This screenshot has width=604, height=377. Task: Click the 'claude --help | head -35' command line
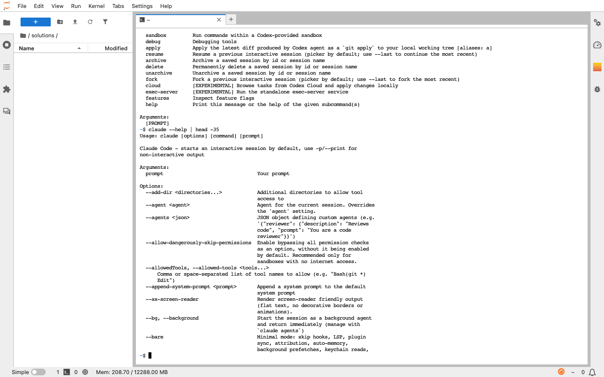184,130
